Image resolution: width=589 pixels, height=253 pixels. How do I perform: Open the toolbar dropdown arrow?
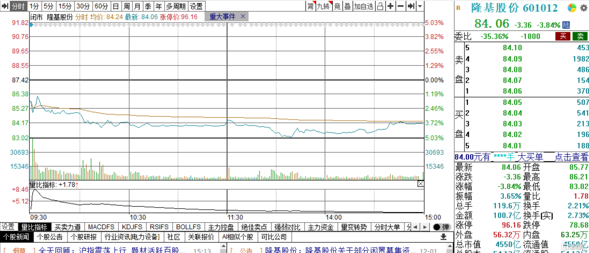(420, 6)
